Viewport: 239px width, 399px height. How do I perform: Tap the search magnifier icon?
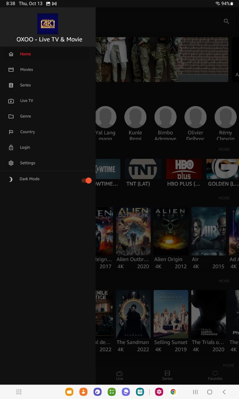point(226,21)
